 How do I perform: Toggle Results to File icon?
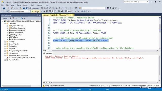pyautogui.click(x=71, y=11)
